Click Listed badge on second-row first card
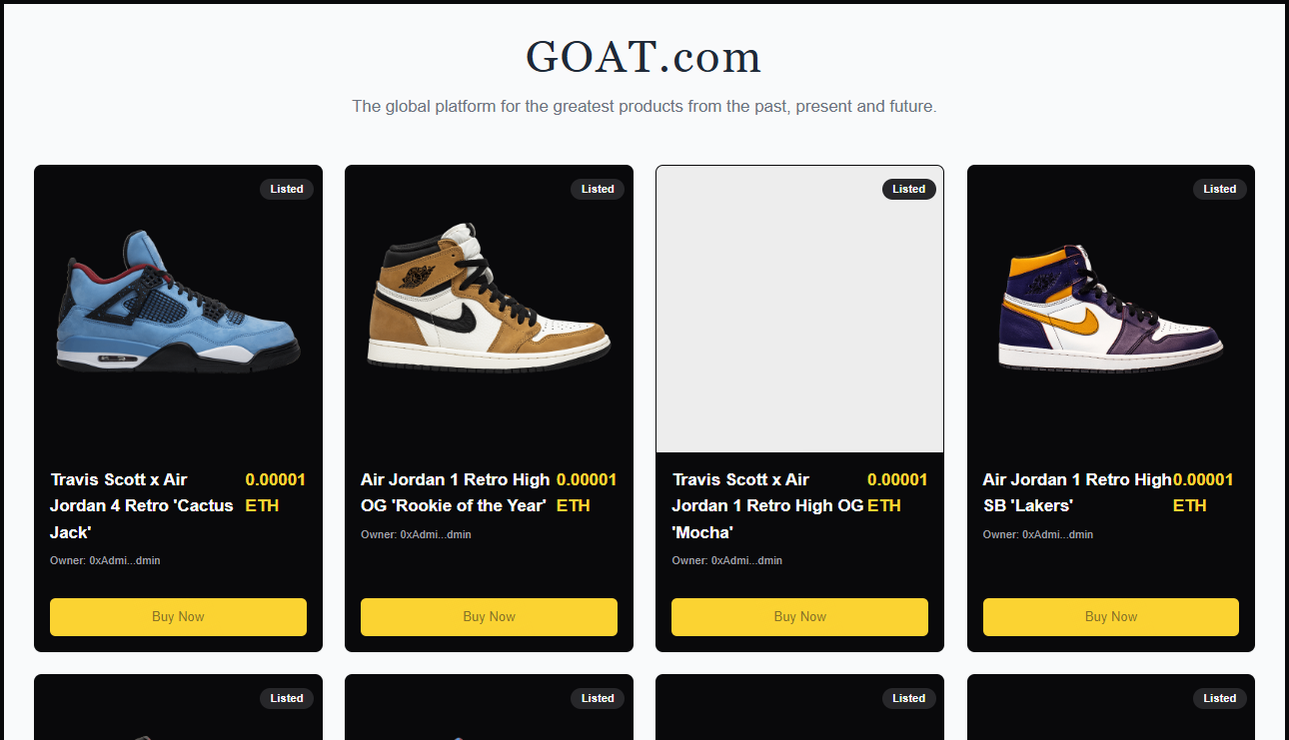Image resolution: width=1289 pixels, height=740 pixels. (287, 698)
